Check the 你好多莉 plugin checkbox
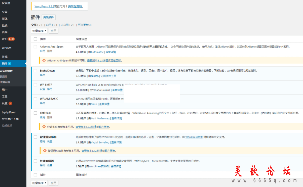 point(35,113)
